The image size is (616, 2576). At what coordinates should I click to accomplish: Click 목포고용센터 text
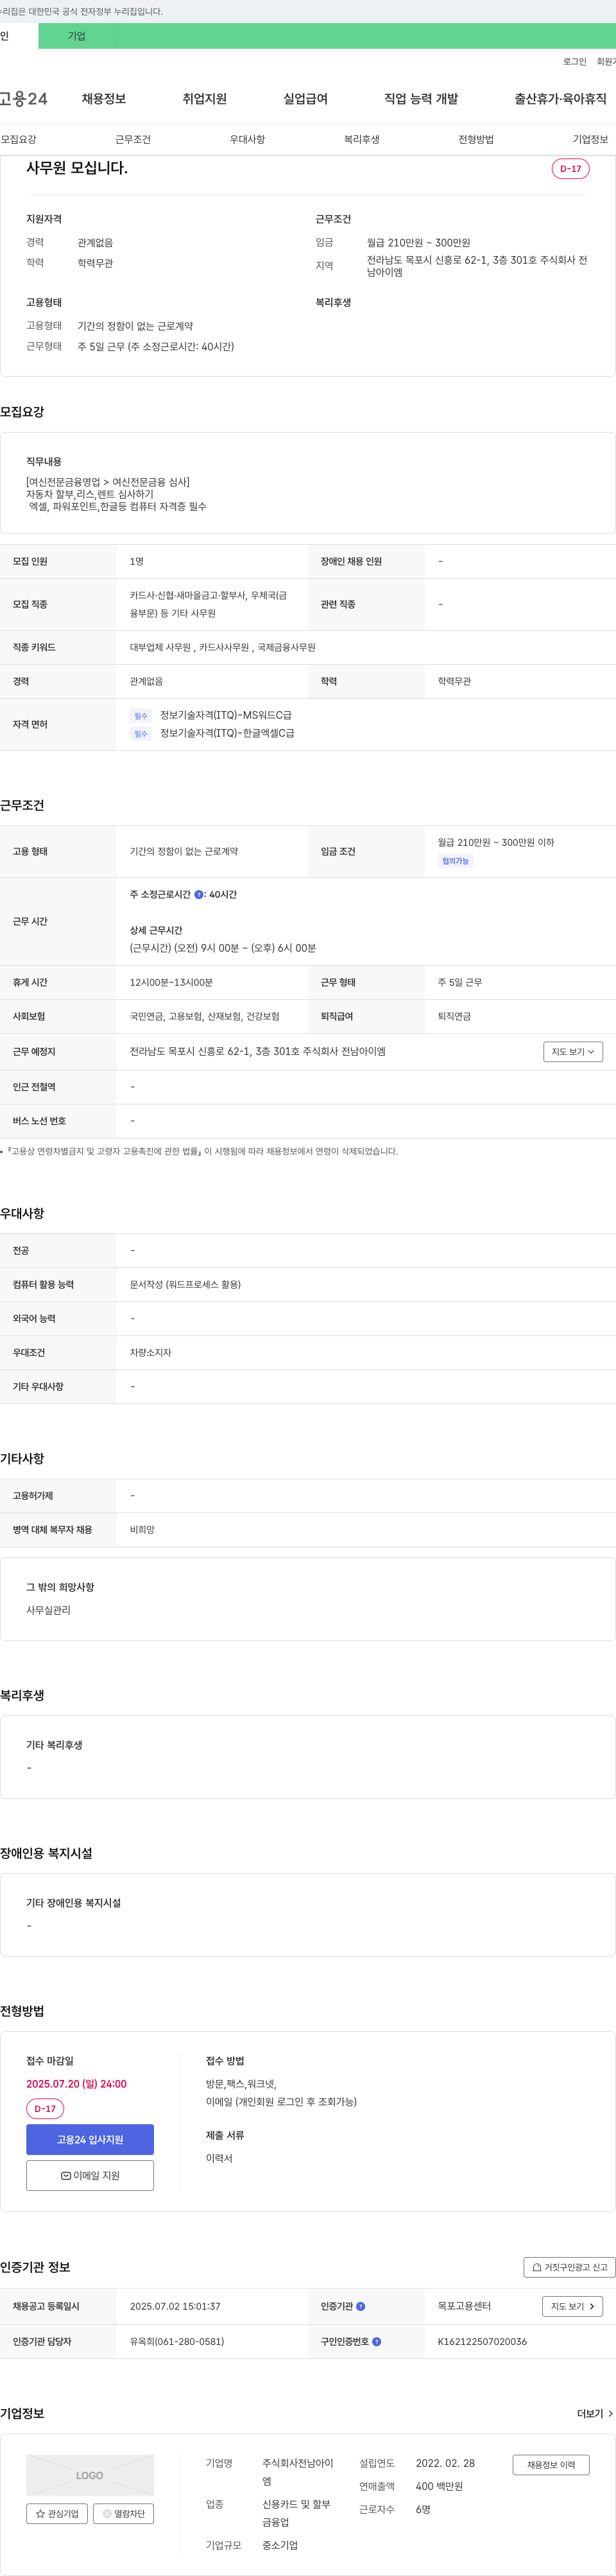[x=464, y=2306]
